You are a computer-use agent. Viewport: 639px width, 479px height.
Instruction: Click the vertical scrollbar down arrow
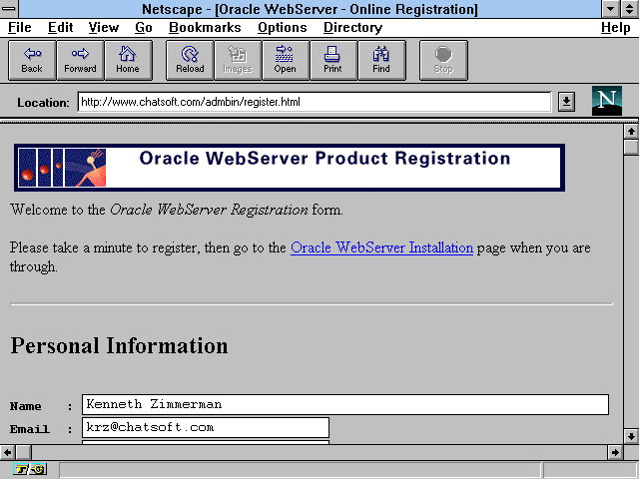pyautogui.click(x=630, y=436)
